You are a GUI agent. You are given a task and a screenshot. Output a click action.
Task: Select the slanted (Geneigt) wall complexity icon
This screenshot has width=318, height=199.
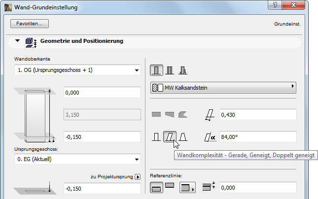pyautogui.click(x=170, y=136)
